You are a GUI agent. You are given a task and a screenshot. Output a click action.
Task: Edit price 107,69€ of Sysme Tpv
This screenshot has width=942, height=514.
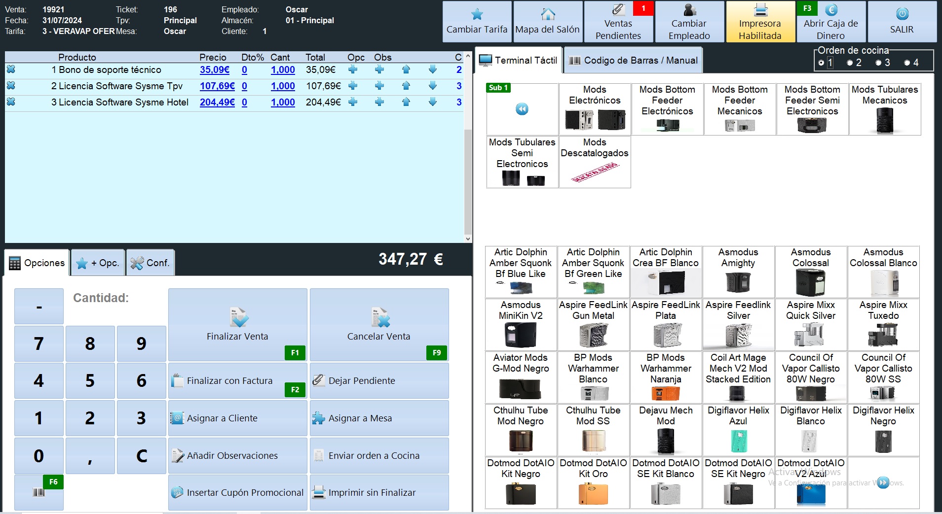(217, 86)
